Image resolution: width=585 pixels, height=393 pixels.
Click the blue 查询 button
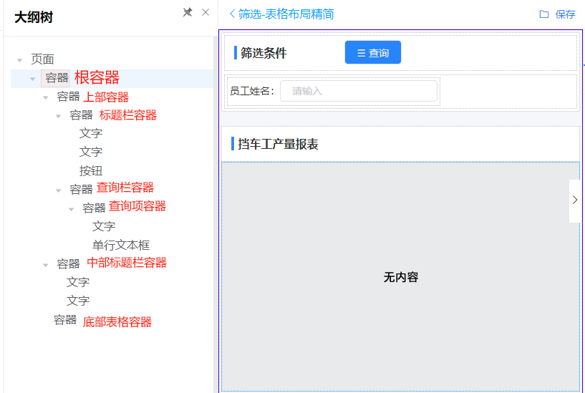(373, 52)
